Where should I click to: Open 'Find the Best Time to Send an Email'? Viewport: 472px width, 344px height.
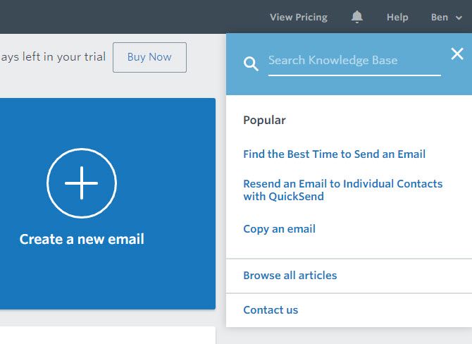[335, 154]
